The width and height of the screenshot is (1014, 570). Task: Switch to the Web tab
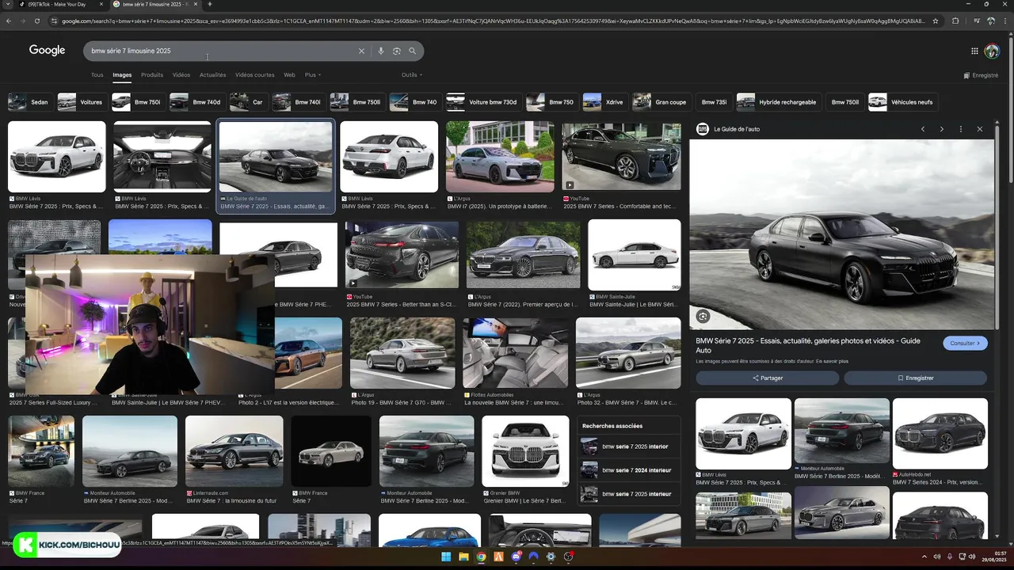coord(289,75)
